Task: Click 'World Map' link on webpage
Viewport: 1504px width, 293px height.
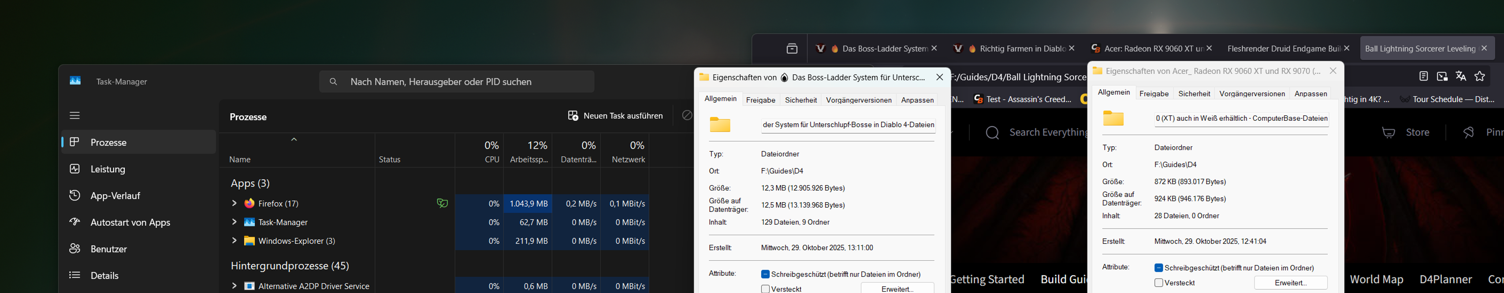Action: [x=1376, y=280]
